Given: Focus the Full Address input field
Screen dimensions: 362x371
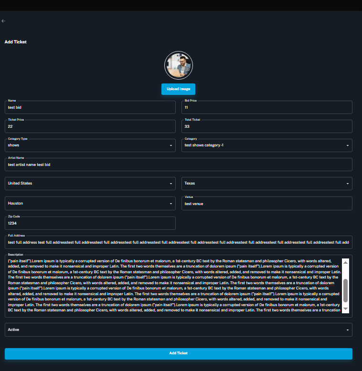Looking at the screenshot, I should click(x=179, y=242).
